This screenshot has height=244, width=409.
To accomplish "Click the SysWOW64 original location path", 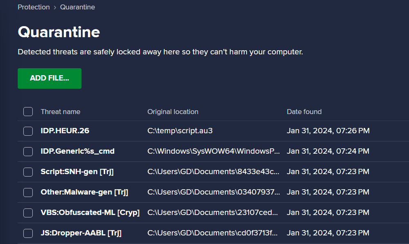I will tap(213, 151).
